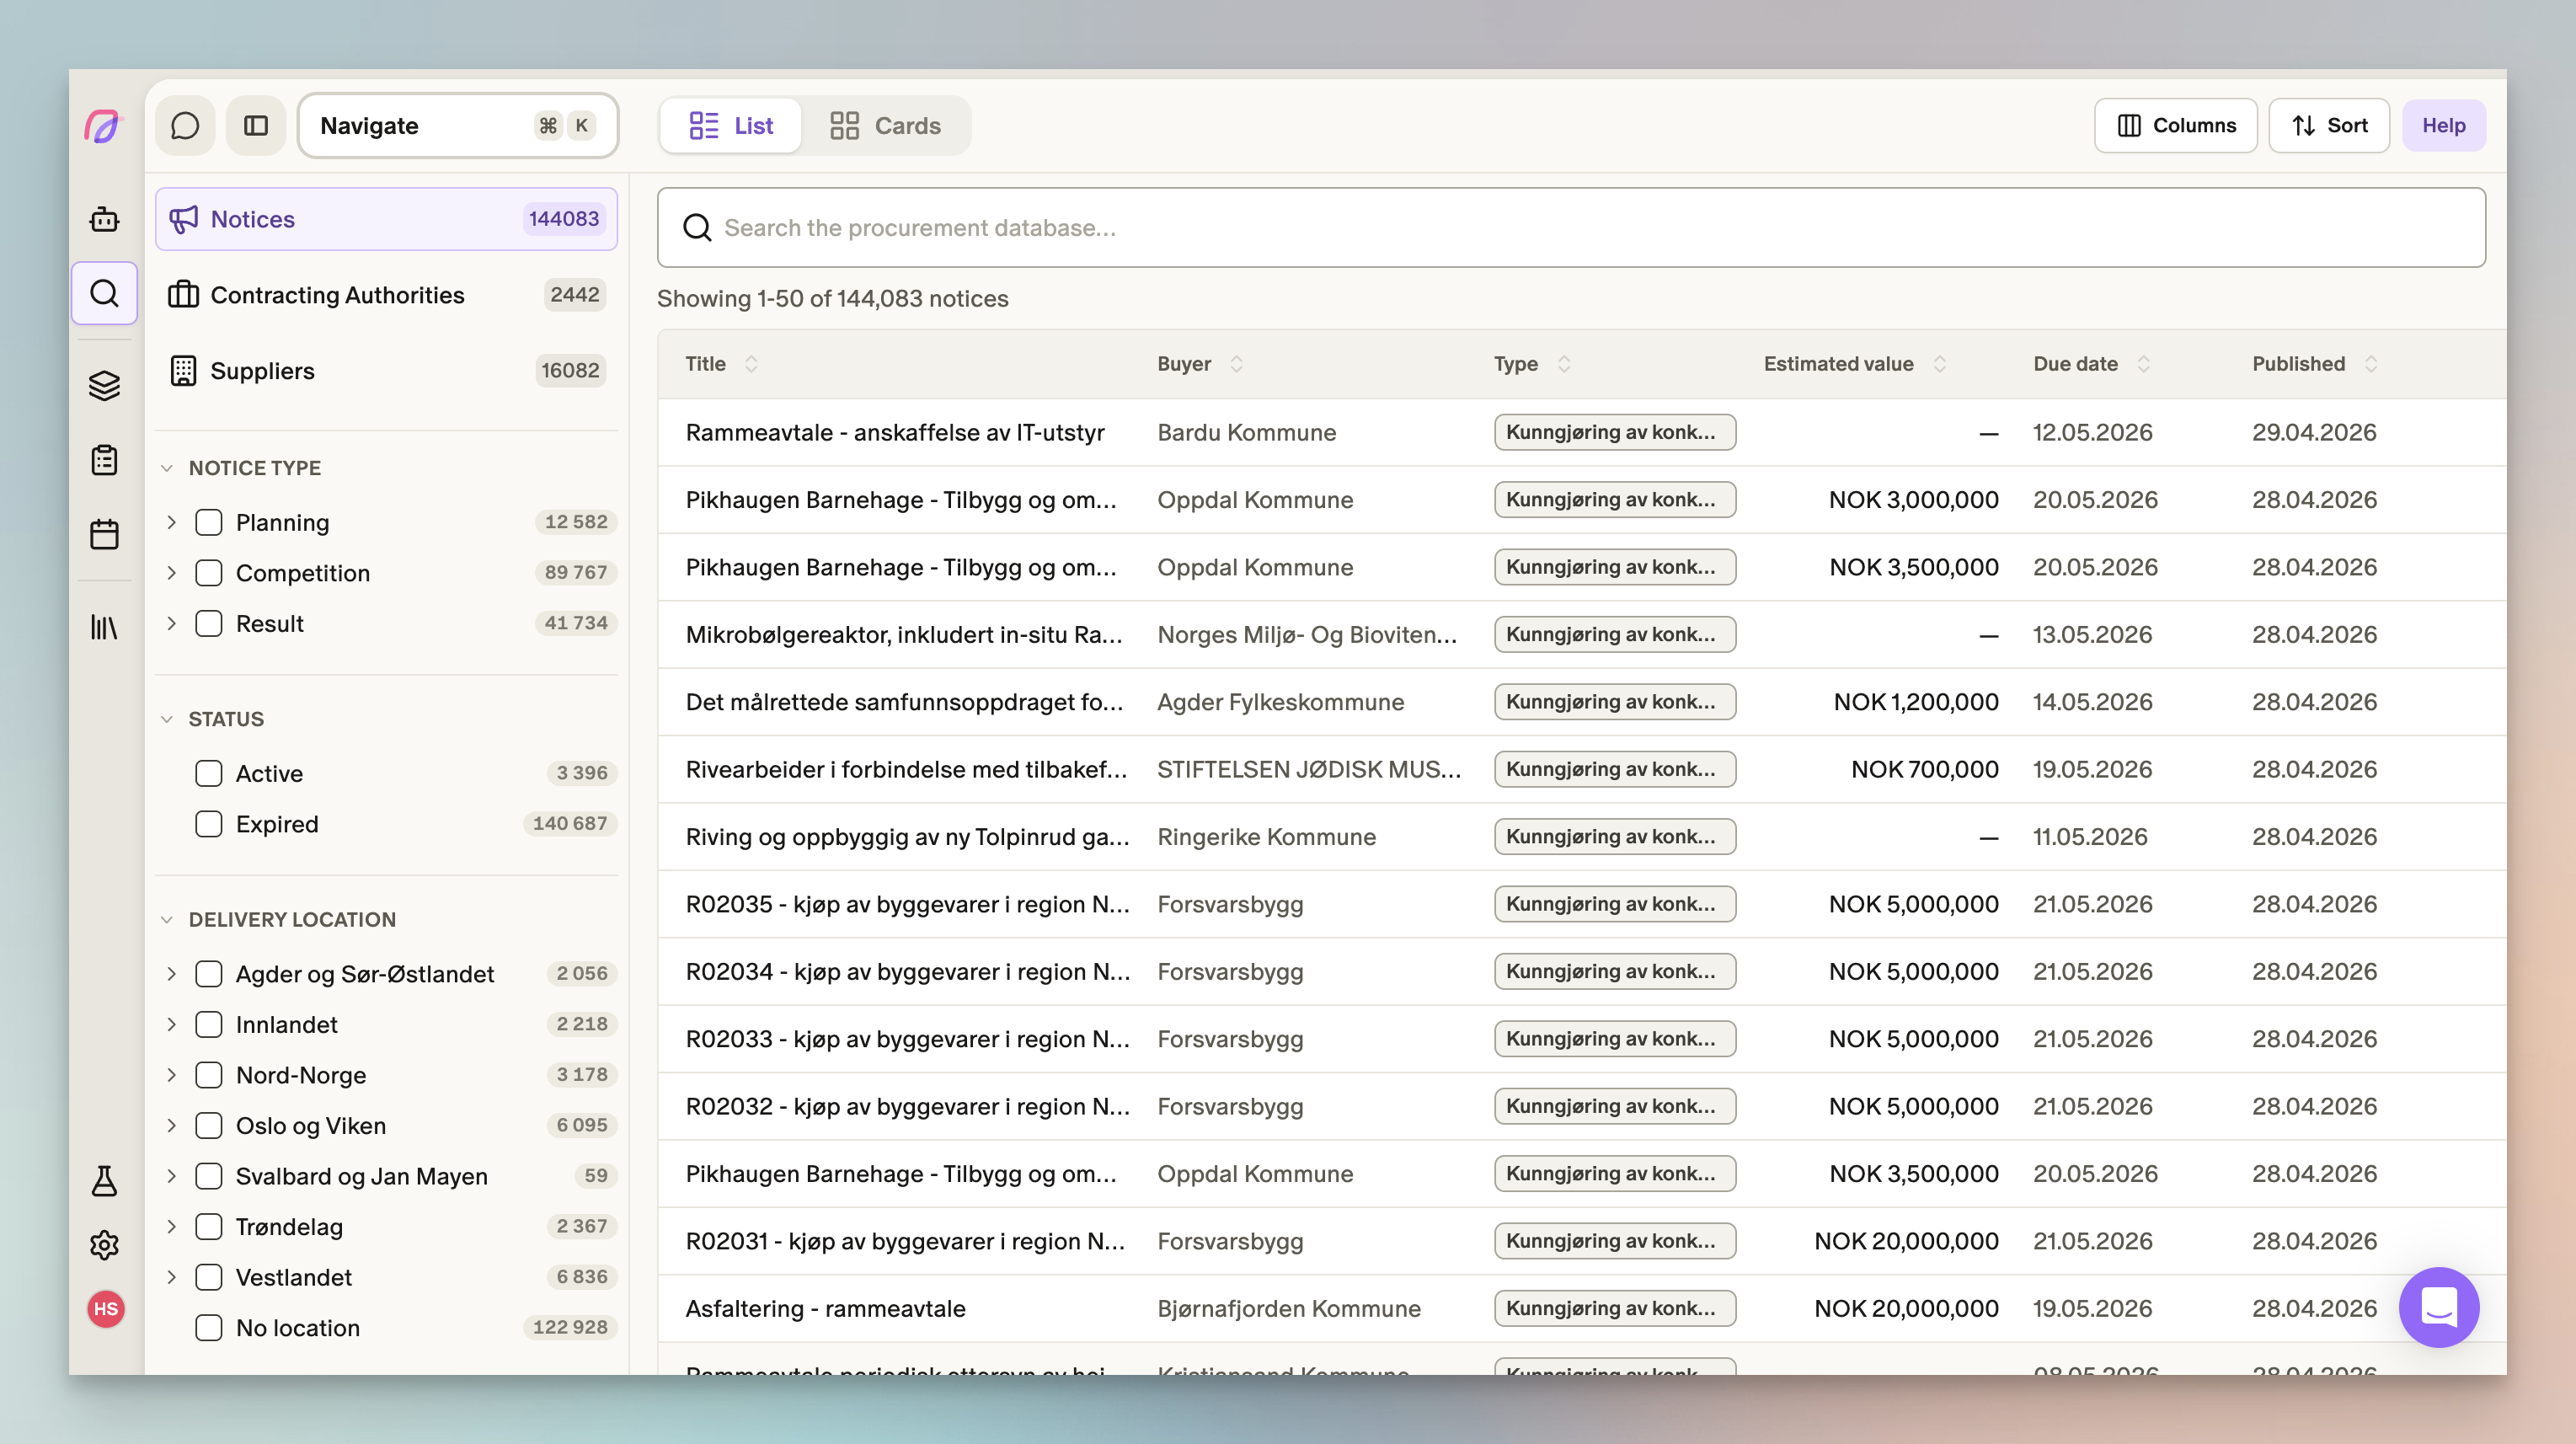Screen dimensions: 2576x1444
Task: Click the search bar magnifier icon
Action: (697, 228)
